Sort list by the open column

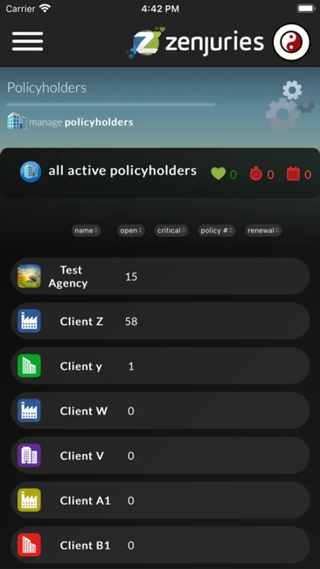(131, 230)
